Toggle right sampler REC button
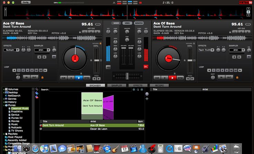This screenshot has height=154, width=254. click(x=249, y=57)
